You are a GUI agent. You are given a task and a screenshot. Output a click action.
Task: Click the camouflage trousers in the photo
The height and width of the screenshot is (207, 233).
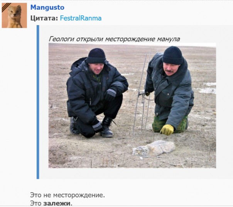pyautogui.click(x=170, y=125)
